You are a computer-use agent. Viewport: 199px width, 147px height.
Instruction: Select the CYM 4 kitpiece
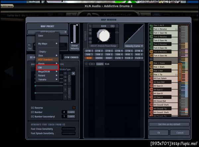[119, 51]
